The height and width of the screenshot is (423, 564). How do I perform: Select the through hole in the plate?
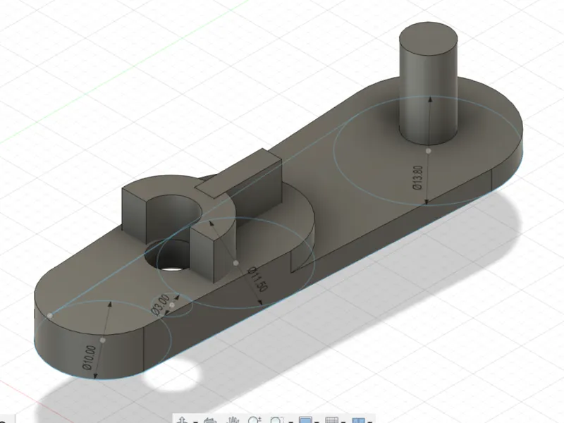point(168,257)
